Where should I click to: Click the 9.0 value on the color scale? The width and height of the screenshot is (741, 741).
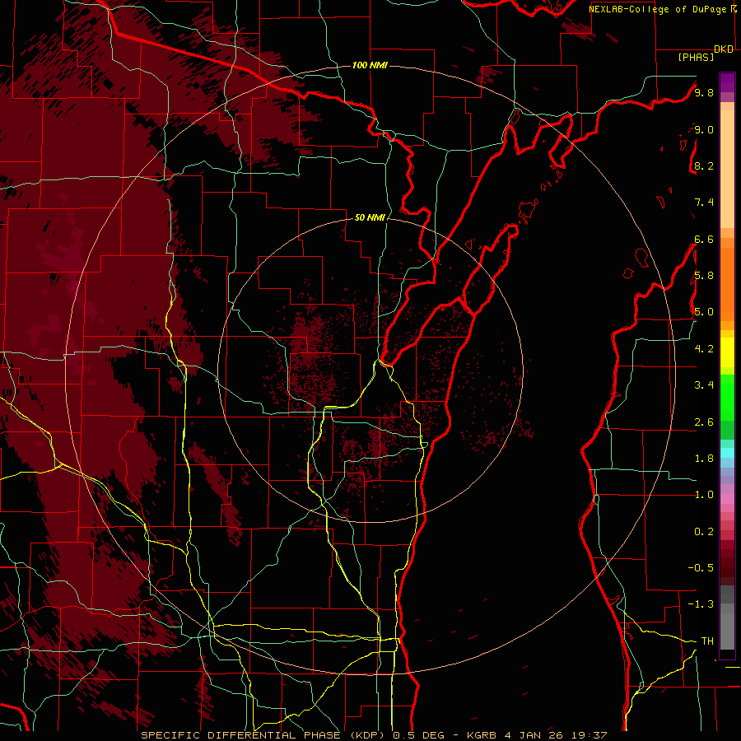pyautogui.click(x=704, y=130)
